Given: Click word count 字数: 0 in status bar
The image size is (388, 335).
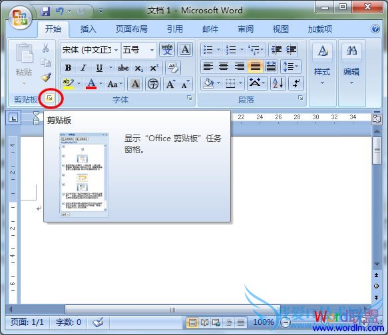Looking at the screenshot, I should pos(69,322).
